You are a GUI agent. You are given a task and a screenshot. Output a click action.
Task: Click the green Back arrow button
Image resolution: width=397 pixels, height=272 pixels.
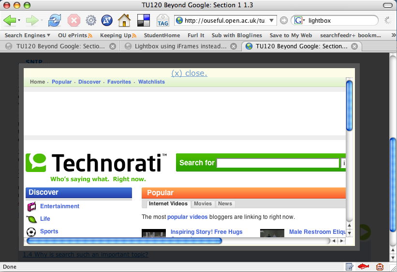[x=10, y=20]
